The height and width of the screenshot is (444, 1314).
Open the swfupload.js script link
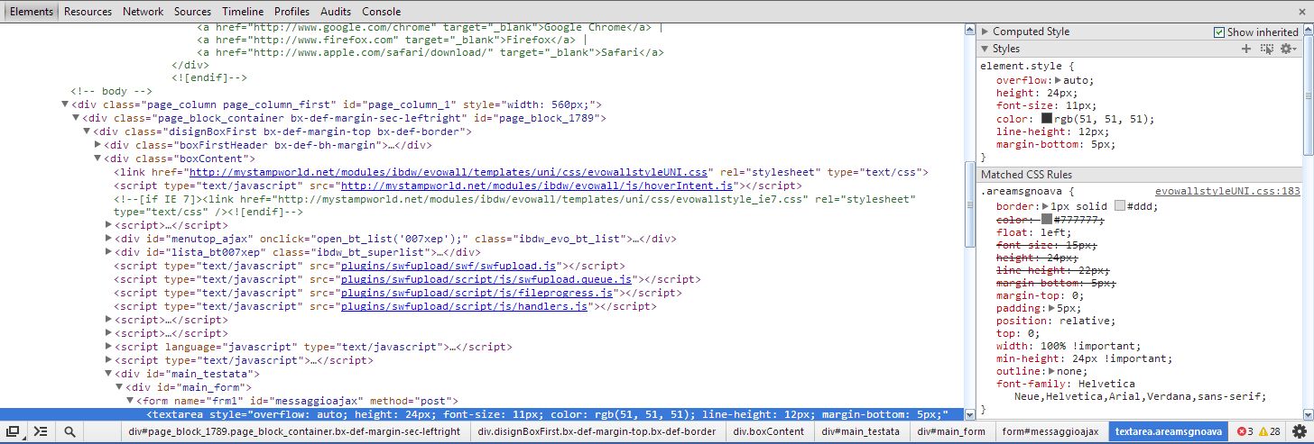(x=447, y=266)
